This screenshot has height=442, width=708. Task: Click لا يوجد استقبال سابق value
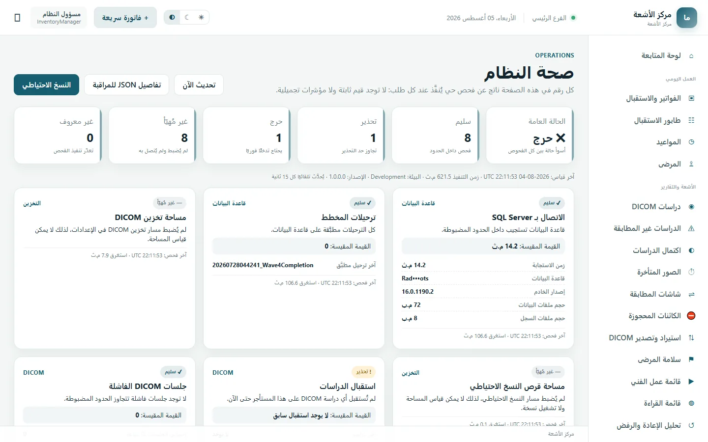300,415
